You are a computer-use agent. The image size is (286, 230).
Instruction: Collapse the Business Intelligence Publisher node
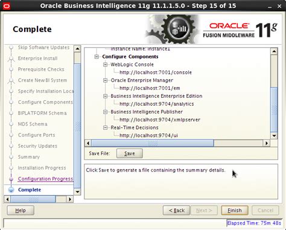[105, 112]
